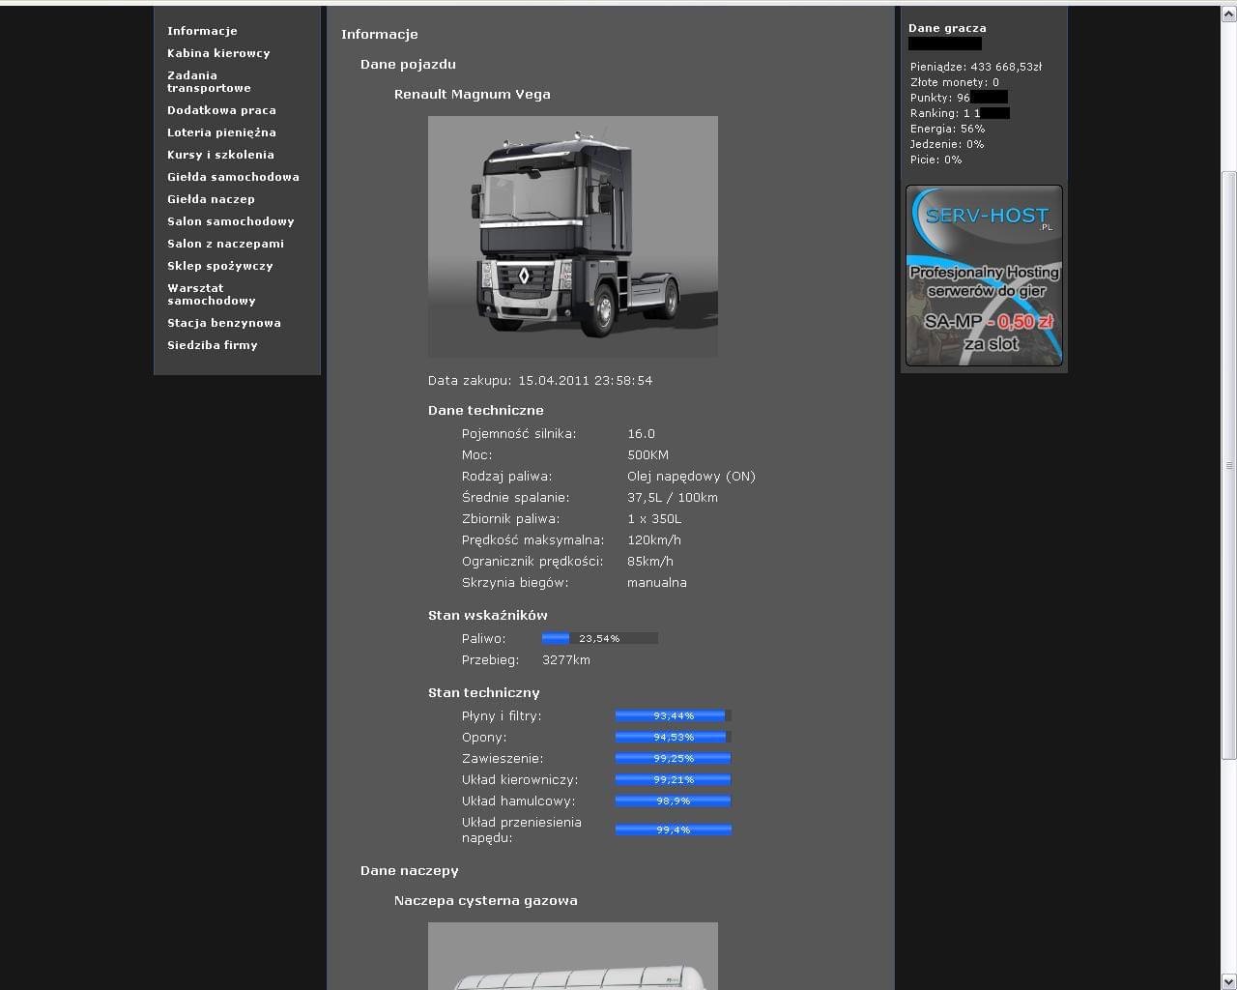This screenshot has width=1237, height=990.
Task: Click the Zawieszenie 99,25% bar
Action: pyautogui.click(x=674, y=758)
